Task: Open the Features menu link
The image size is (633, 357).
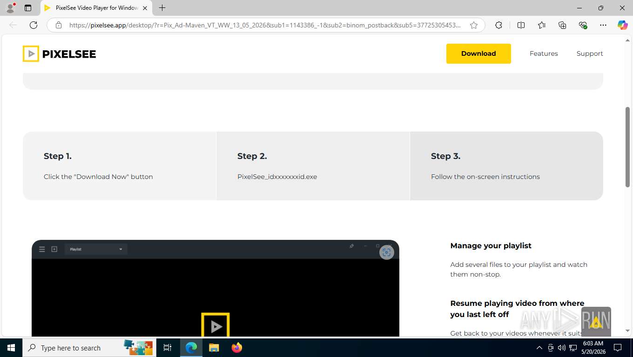Action: [x=544, y=53]
